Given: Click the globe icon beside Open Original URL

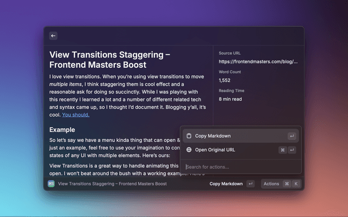Looking at the screenshot, I should 189,150.
